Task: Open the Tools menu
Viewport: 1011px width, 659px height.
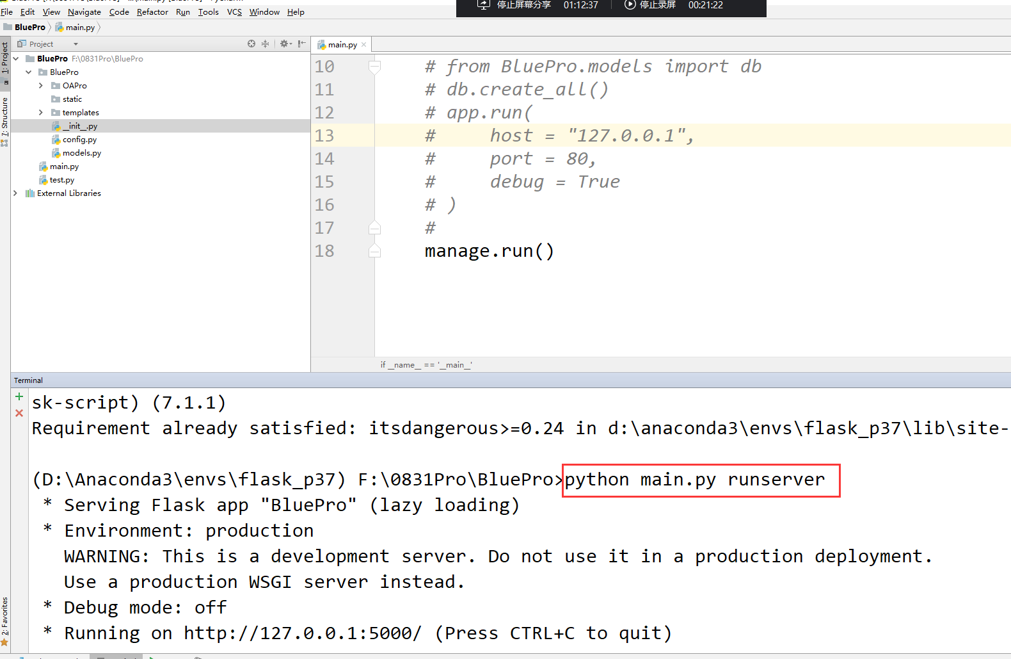Action: (x=209, y=12)
